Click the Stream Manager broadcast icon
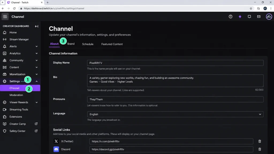This screenshot has width=274, height=154. 5,40
